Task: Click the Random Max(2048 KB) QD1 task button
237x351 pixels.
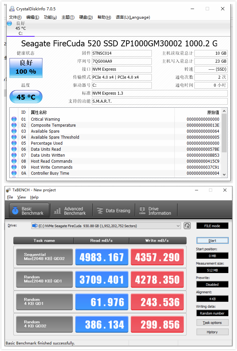Action: 45,279
